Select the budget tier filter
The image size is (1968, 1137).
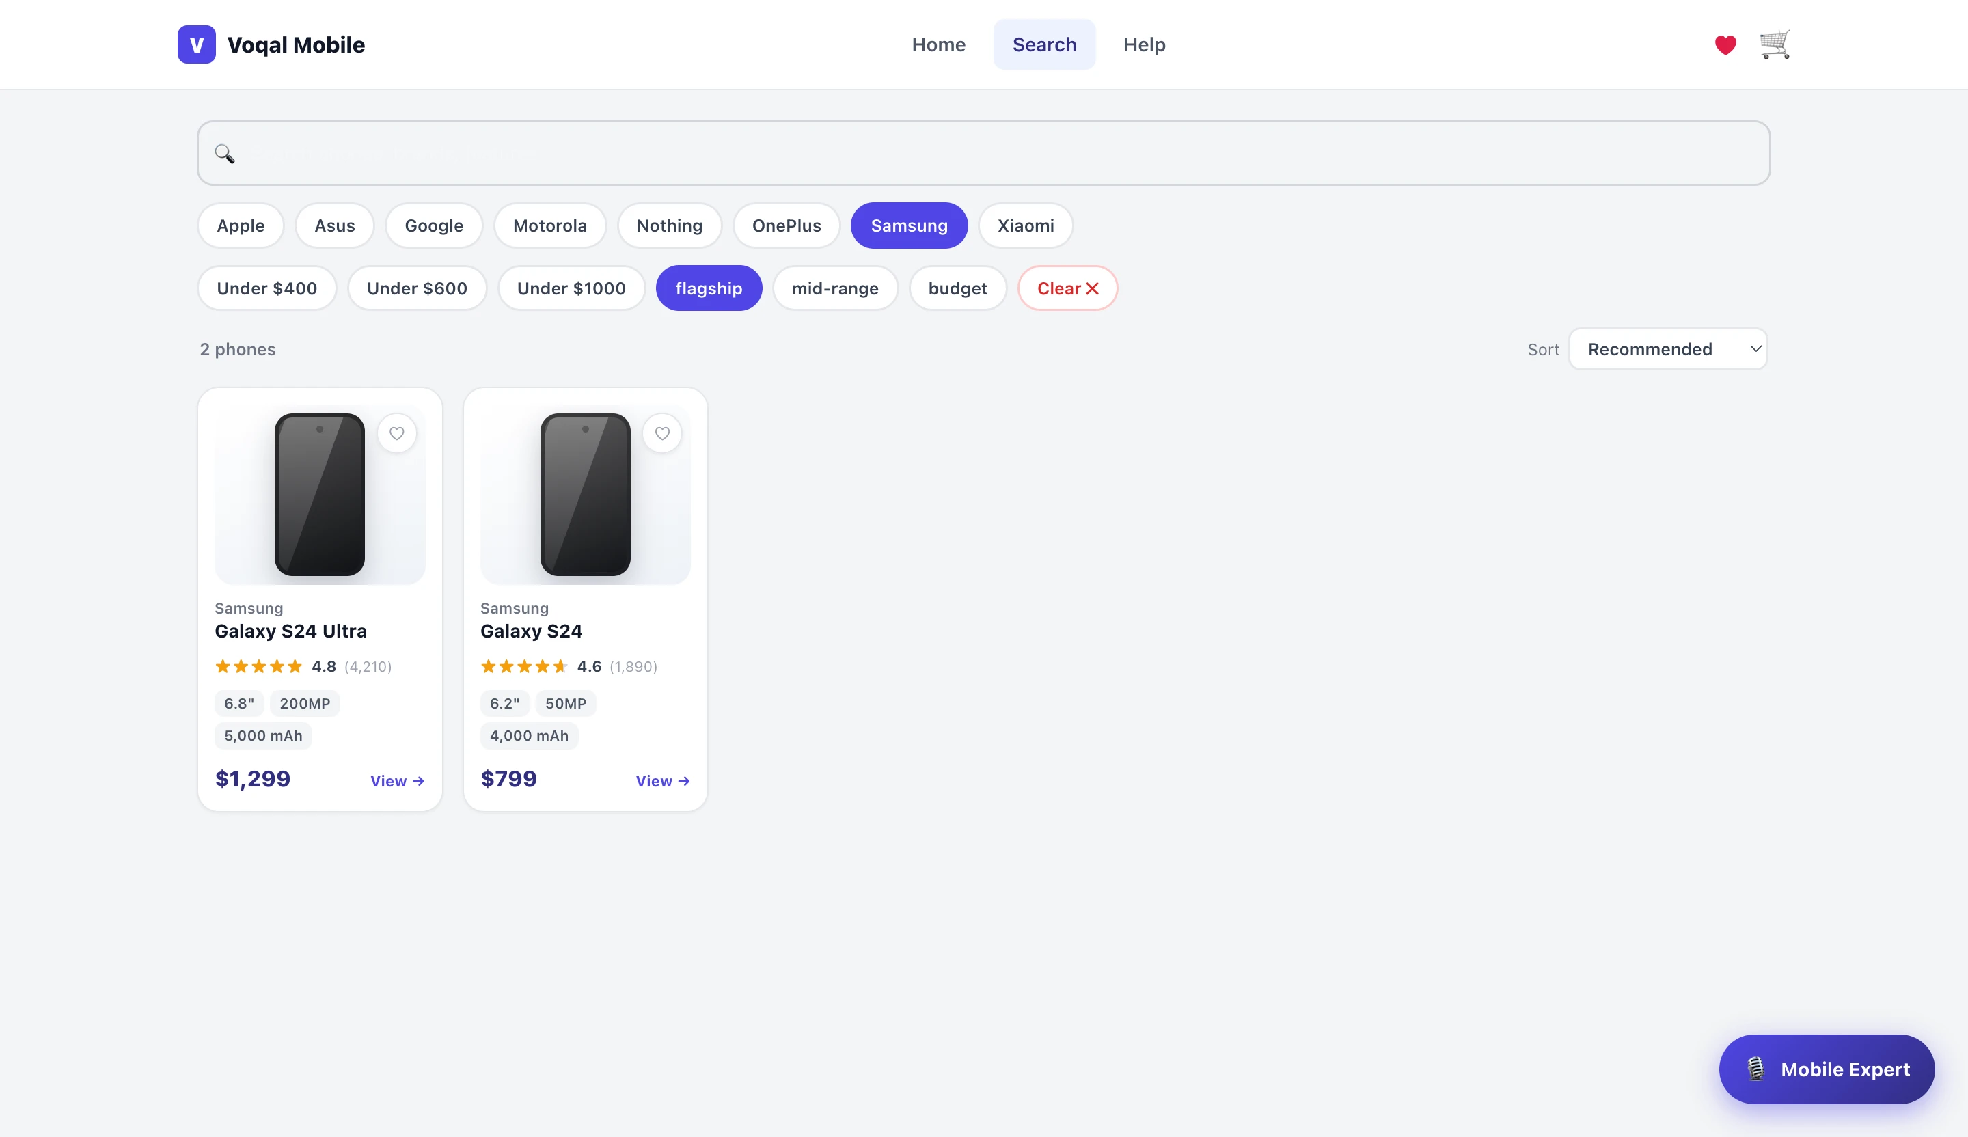957,288
